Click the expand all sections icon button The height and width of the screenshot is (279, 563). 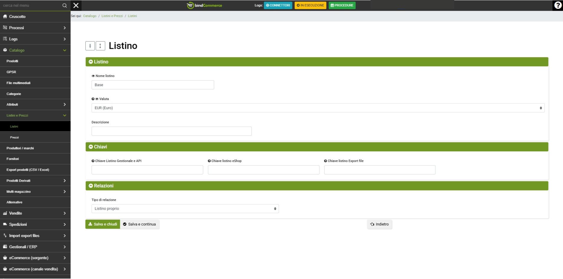[x=100, y=46]
